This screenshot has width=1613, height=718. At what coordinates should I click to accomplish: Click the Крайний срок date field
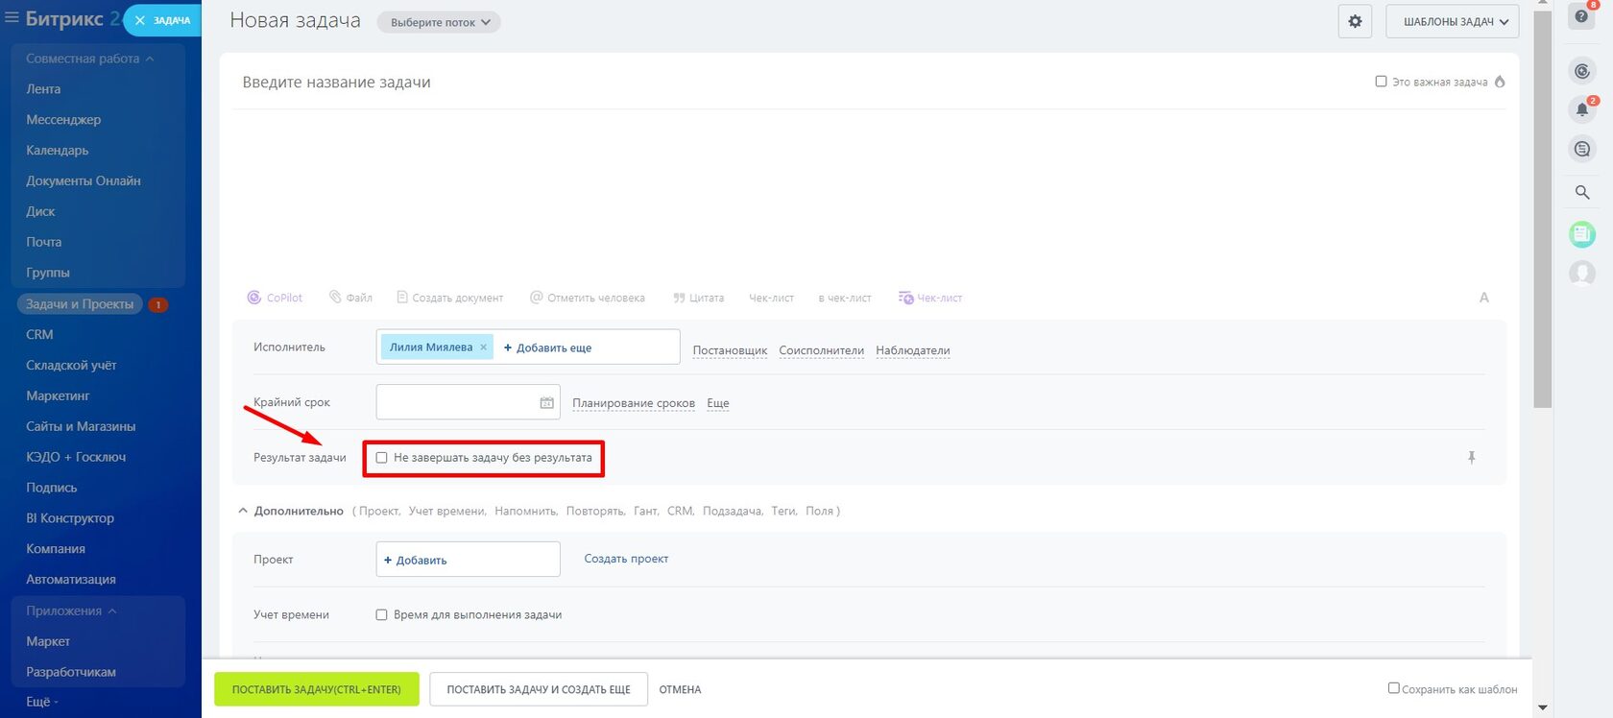(x=468, y=402)
